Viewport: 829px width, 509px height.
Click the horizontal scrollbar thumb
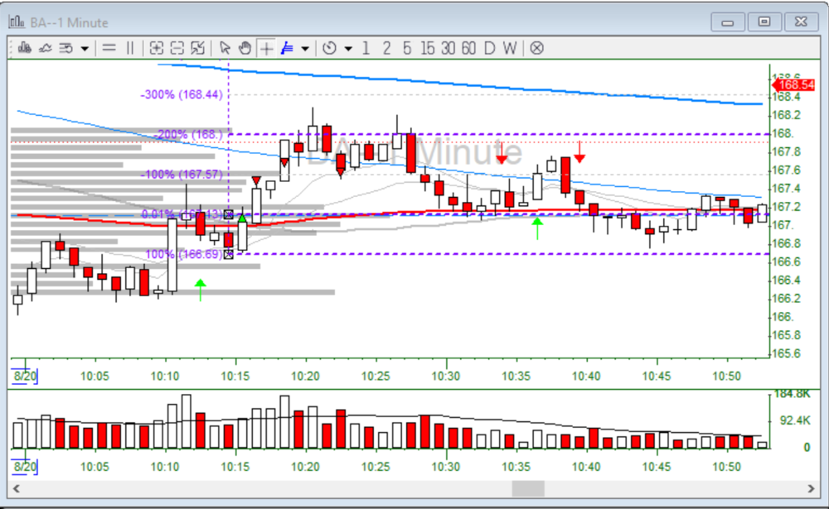[x=528, y=489]
